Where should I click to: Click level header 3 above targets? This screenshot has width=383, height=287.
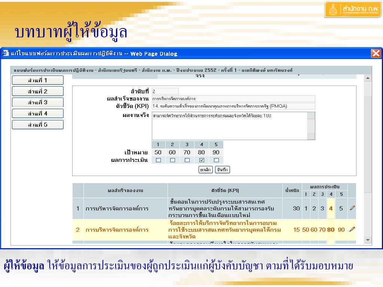[187, 145]
